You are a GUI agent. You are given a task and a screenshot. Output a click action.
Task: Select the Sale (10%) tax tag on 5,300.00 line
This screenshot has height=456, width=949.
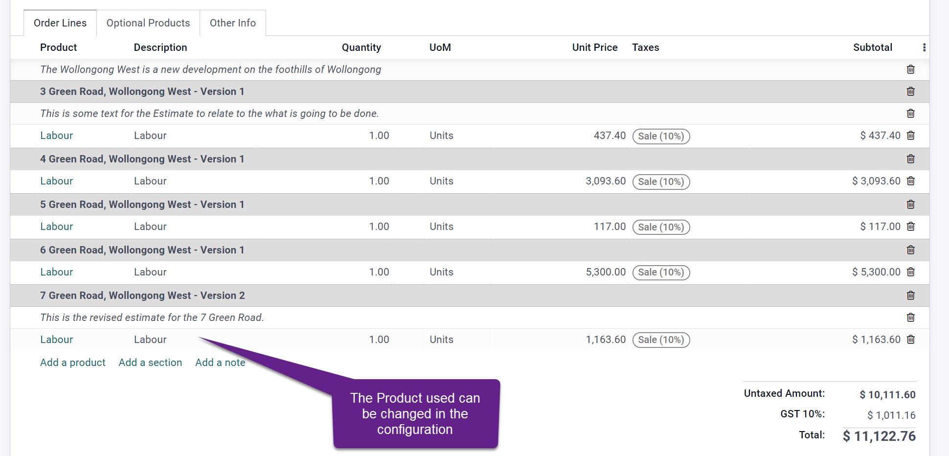coord(661,273)
